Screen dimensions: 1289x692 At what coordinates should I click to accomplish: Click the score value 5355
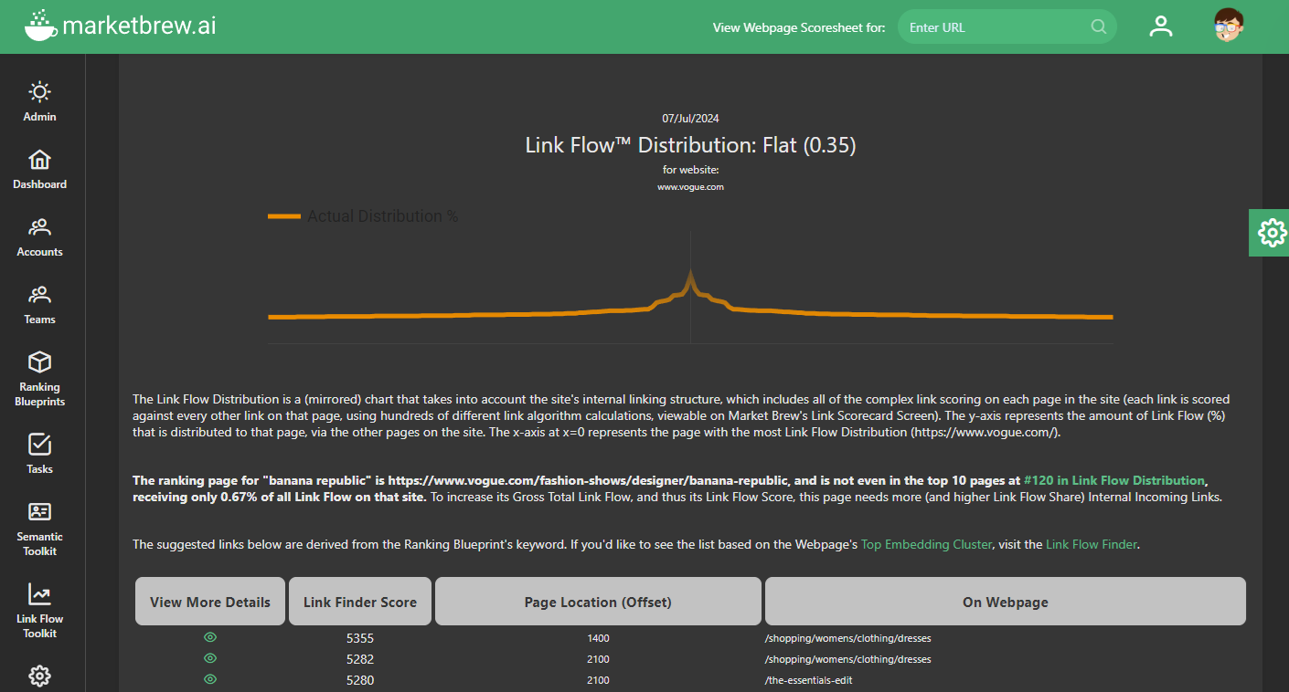(360, 638)
